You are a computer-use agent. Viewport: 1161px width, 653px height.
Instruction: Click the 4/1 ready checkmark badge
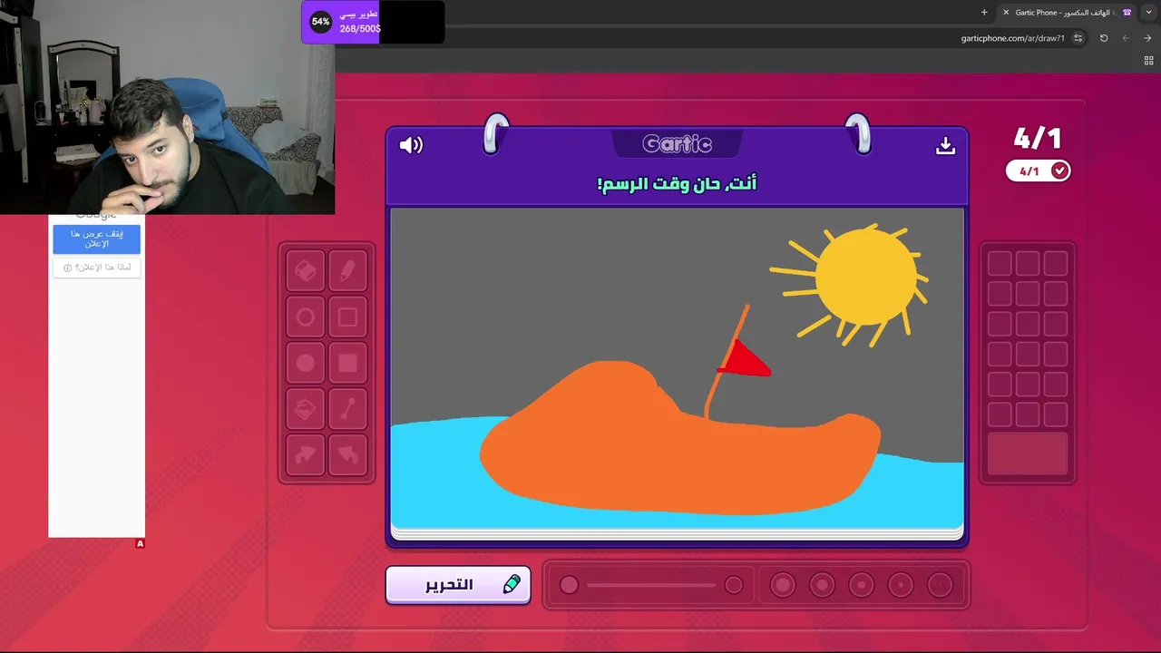(x=1038, y=171)
